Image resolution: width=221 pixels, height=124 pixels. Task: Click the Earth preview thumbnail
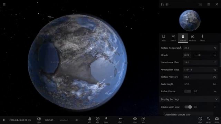190,20
